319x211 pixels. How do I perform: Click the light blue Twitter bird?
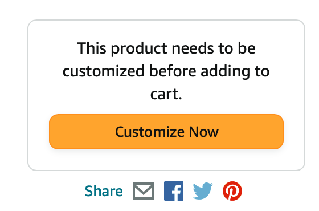pyautogui.click(x=203, y=191)
